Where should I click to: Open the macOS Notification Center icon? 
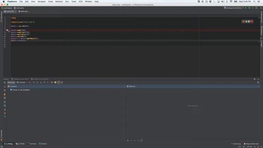[259, 2]
